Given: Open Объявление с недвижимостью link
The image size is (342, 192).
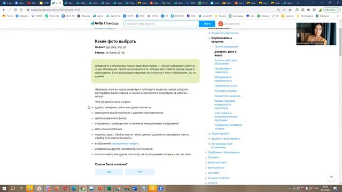Looking at the screenshot, I should click(x=223, y=79).
